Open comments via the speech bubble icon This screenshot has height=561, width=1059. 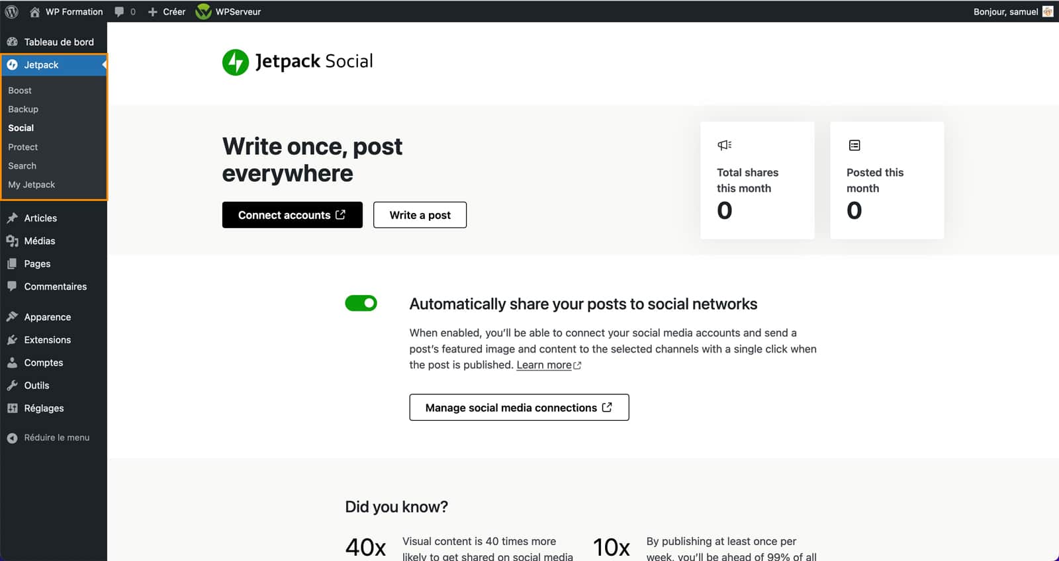click(119, 11)
